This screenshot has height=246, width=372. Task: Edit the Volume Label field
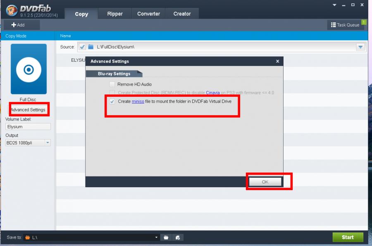tap(28, 127)
